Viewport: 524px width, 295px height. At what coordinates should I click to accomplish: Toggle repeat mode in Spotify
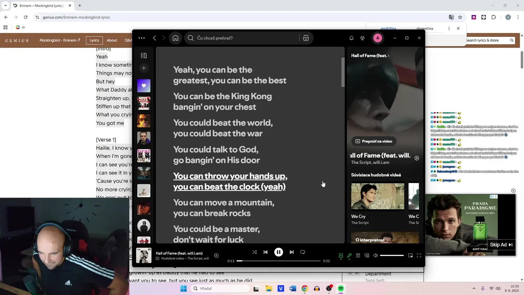(303, 252)
